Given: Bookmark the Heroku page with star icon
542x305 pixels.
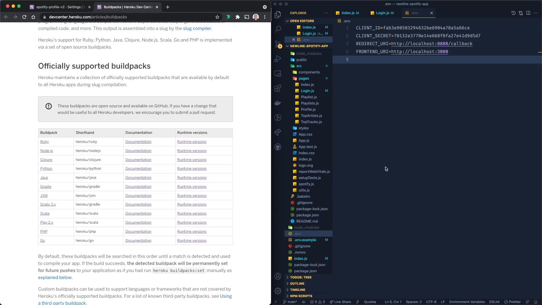Looking at the screenshot, I should [x=217, y=17].
